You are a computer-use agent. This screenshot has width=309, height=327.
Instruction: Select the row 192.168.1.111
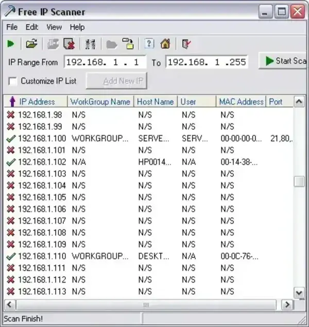[149, 268]
